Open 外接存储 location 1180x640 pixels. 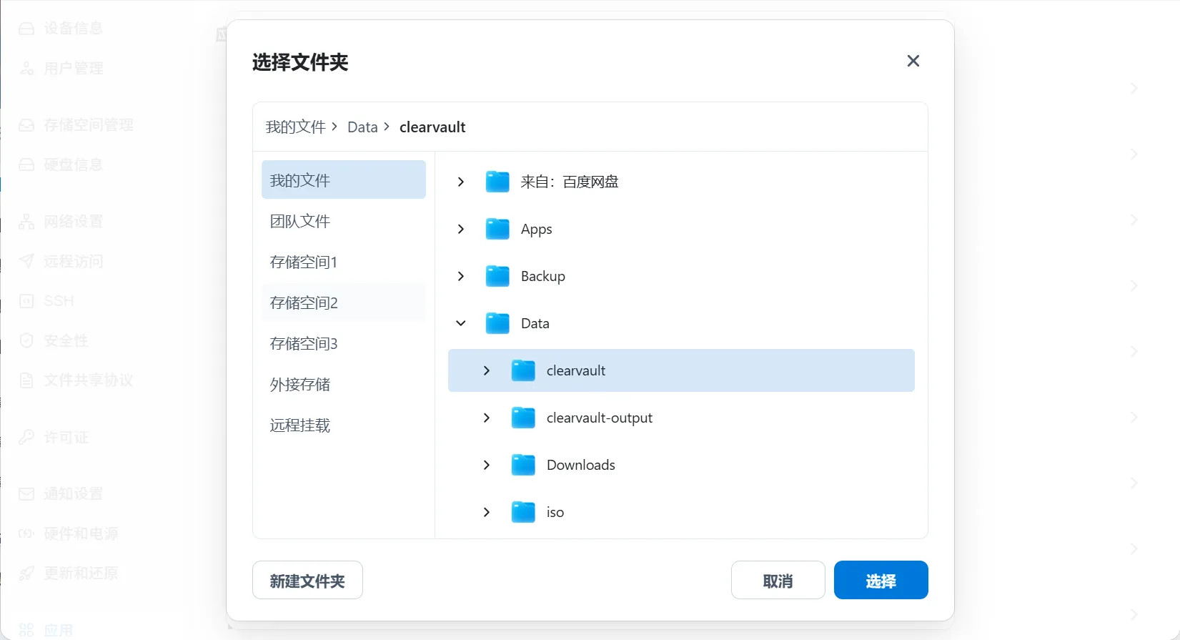[300, 385]
